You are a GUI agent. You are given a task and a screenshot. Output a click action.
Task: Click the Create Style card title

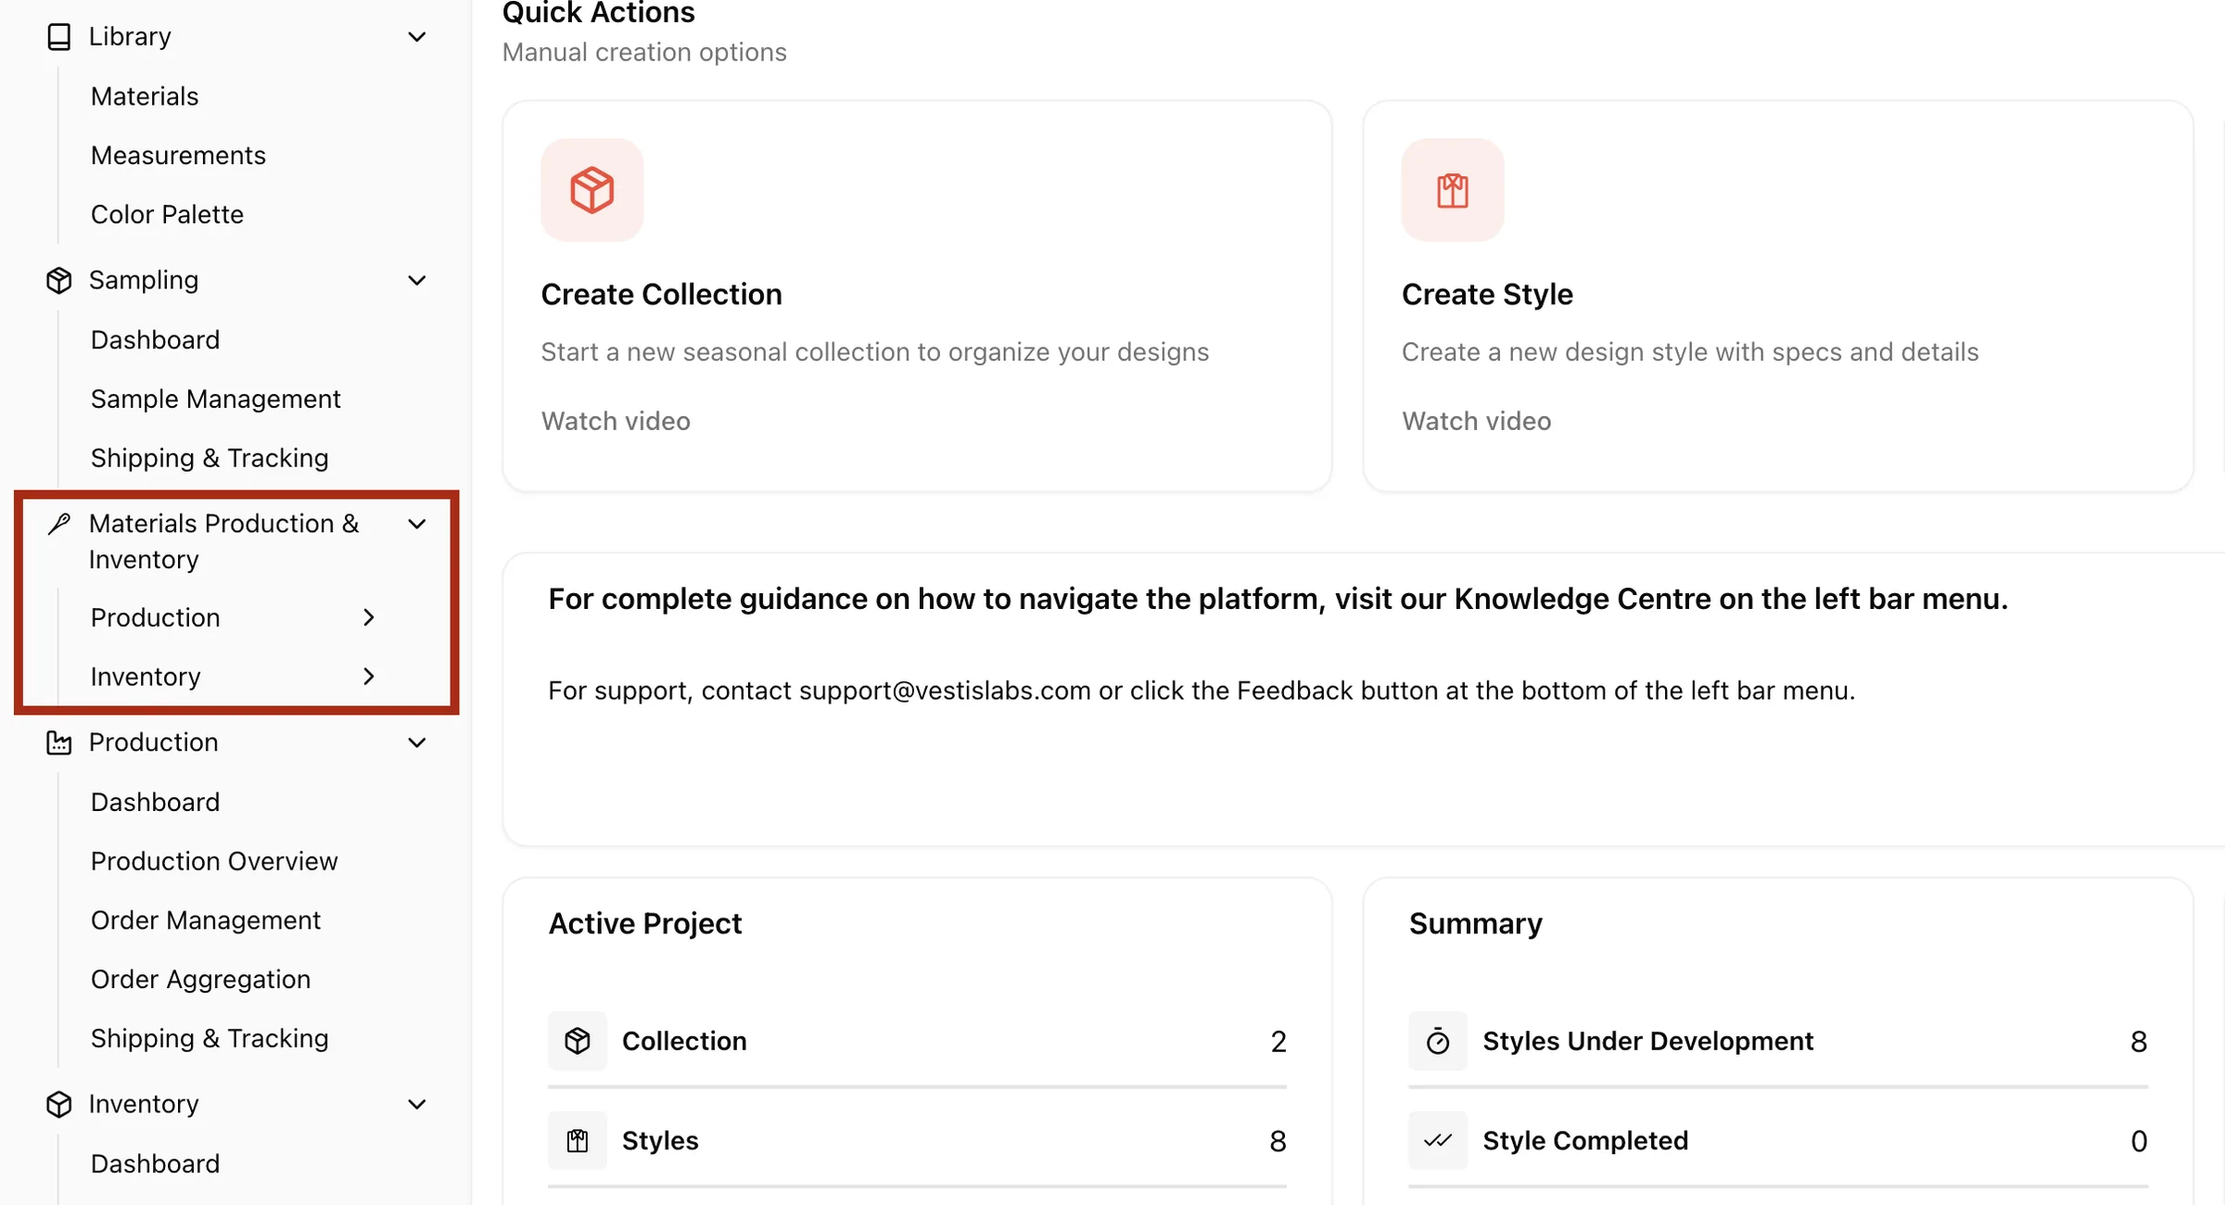1487,294
